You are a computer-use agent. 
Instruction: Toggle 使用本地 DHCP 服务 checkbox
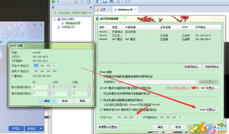click(x=101, y=110)
